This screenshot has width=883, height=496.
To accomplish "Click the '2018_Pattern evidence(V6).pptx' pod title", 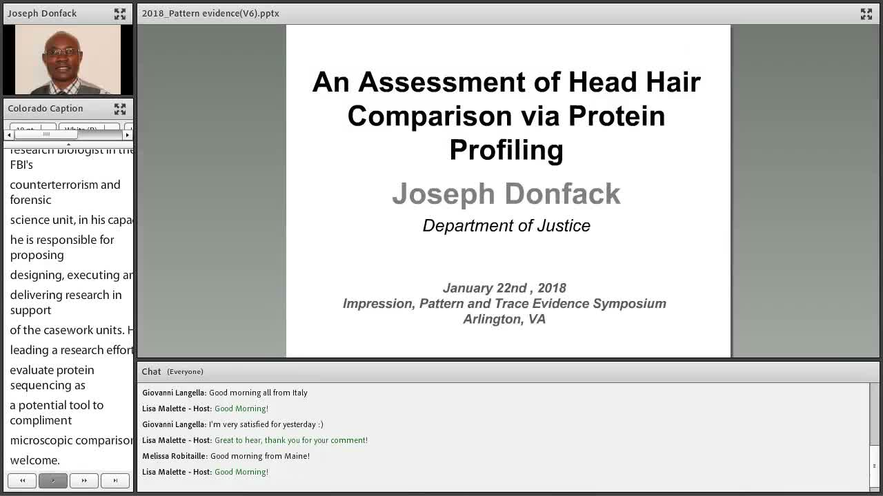I will pyautogui.click(x=210, y=14).
